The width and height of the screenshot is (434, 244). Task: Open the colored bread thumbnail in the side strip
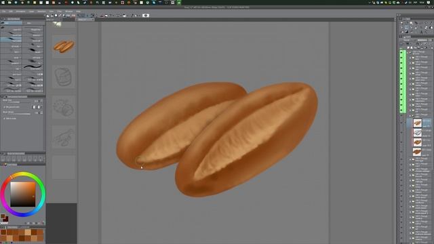(x=64, y=46)
